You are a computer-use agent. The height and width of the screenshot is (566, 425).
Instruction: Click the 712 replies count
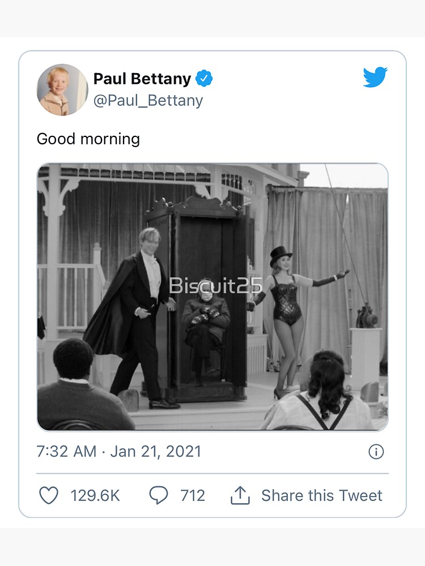pos(192,495)
